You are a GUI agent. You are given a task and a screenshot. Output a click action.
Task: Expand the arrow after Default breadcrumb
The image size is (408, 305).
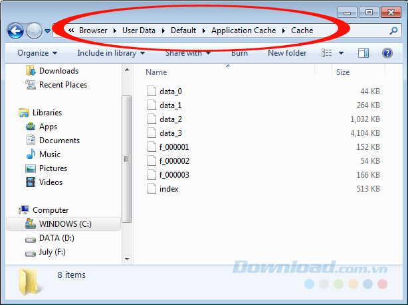click(204, 31)
